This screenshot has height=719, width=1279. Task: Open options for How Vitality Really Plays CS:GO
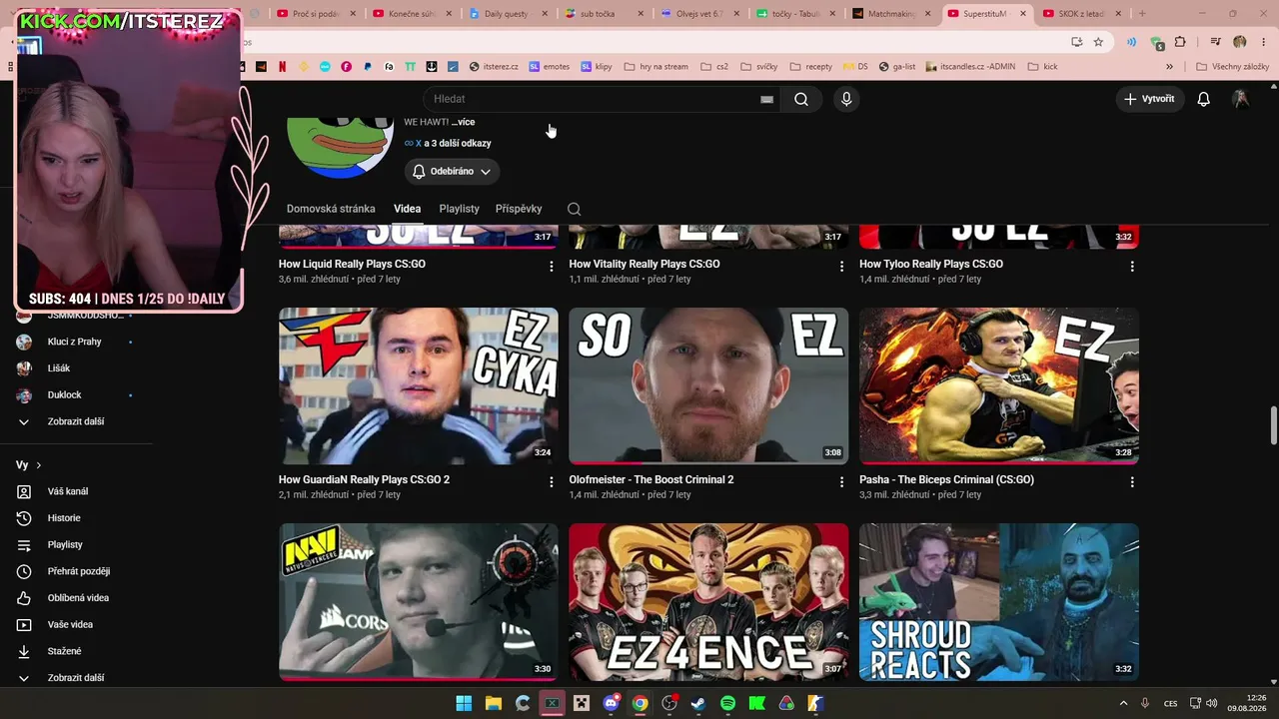841,267
